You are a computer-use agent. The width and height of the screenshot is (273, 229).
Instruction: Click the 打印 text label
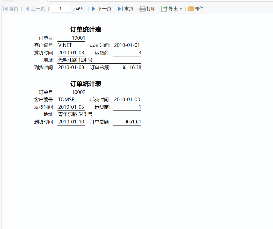[x=151, y=9]
